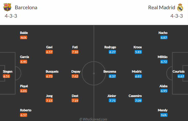Select Kroos's 5.83 rating badge
188x121 pixels.
point(138,52)
